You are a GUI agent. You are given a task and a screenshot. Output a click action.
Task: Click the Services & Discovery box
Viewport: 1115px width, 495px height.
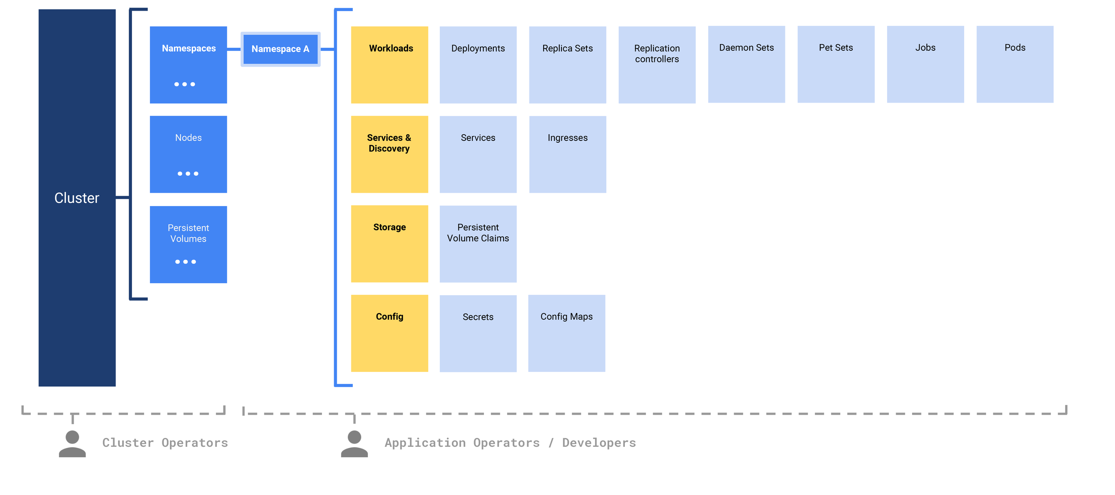click(x=389, y=154)
